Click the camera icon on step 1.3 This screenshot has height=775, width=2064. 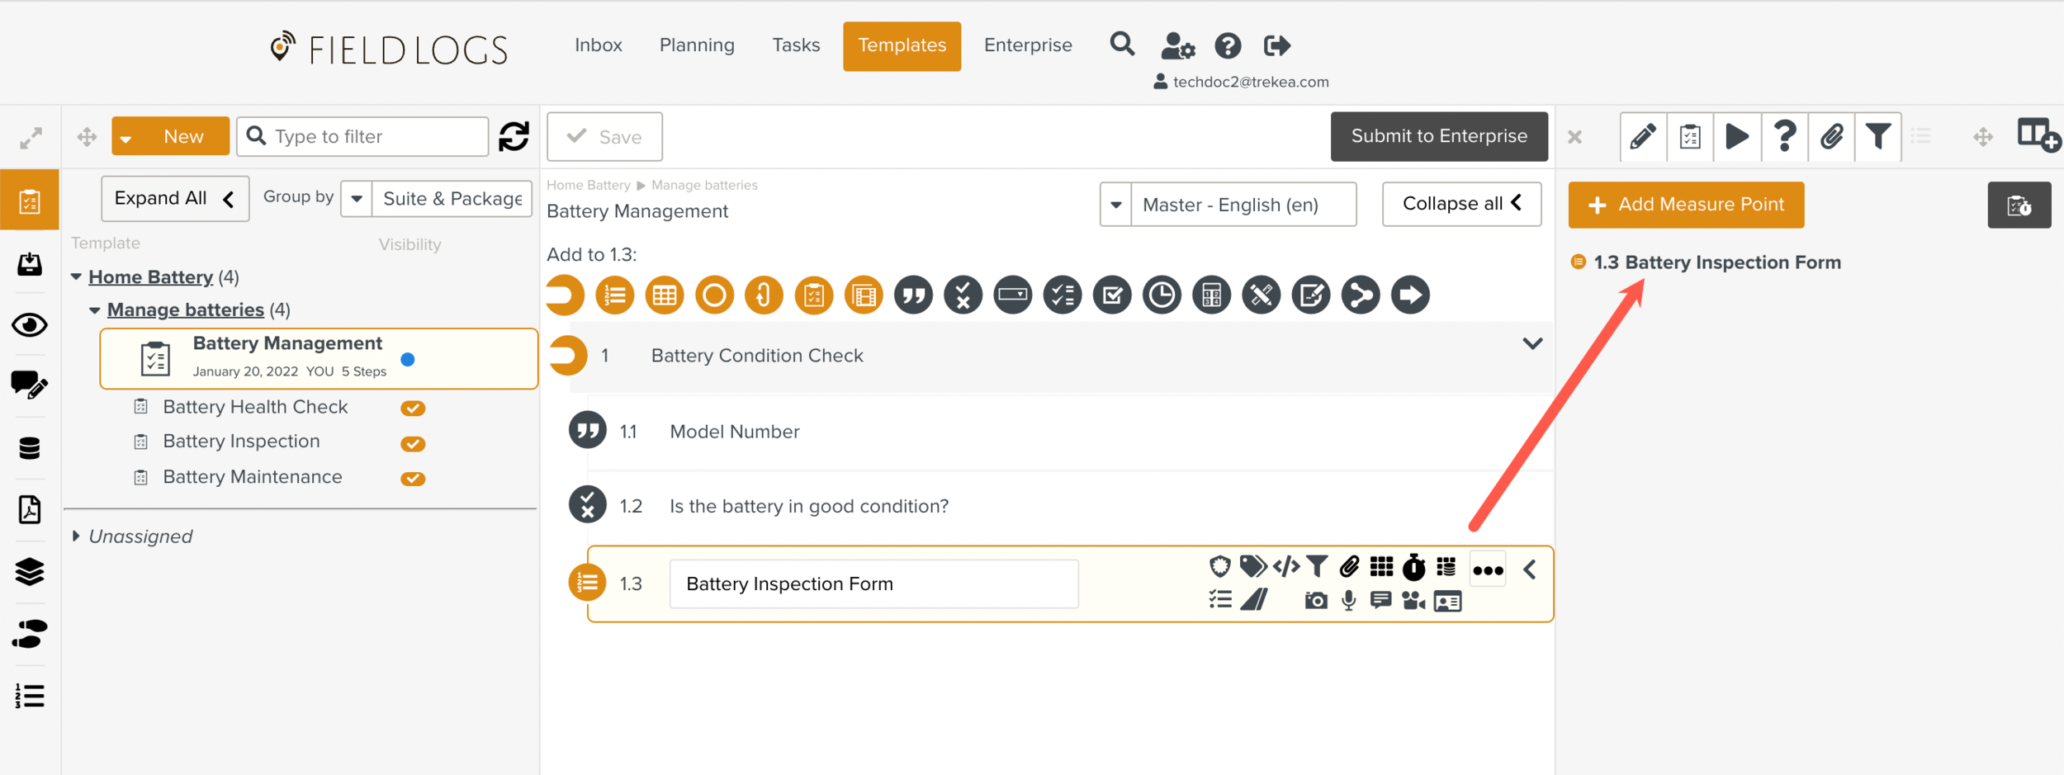pyautogui.click(x=1316, y=601)
